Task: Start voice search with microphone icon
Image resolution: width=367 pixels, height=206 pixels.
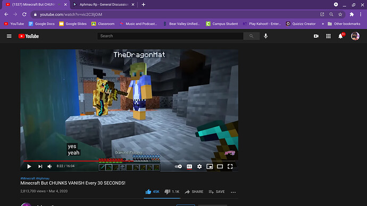Action: 265,36
